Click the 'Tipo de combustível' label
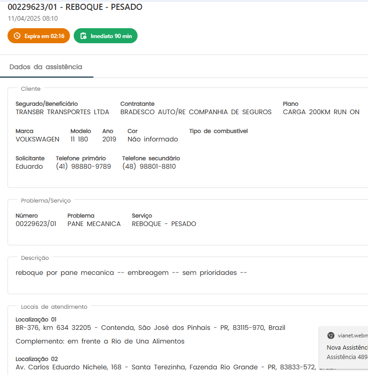This screenshot has width=368, height=375. pyautogui.click(x=218, y=131)
